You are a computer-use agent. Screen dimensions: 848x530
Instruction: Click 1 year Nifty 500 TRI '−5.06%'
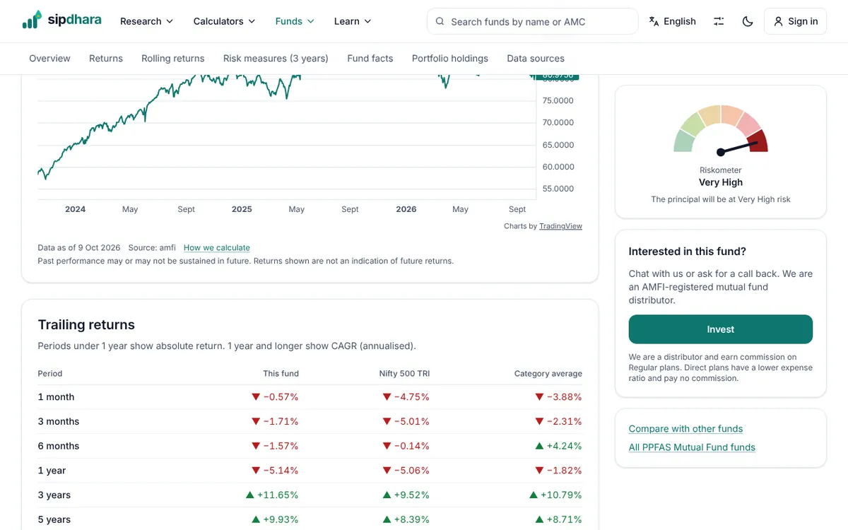point(406,471)
